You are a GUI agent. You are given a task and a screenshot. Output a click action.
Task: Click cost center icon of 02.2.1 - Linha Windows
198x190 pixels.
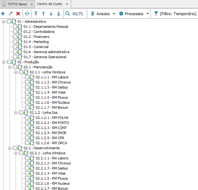pyautogui.click(x=26, y=153)
